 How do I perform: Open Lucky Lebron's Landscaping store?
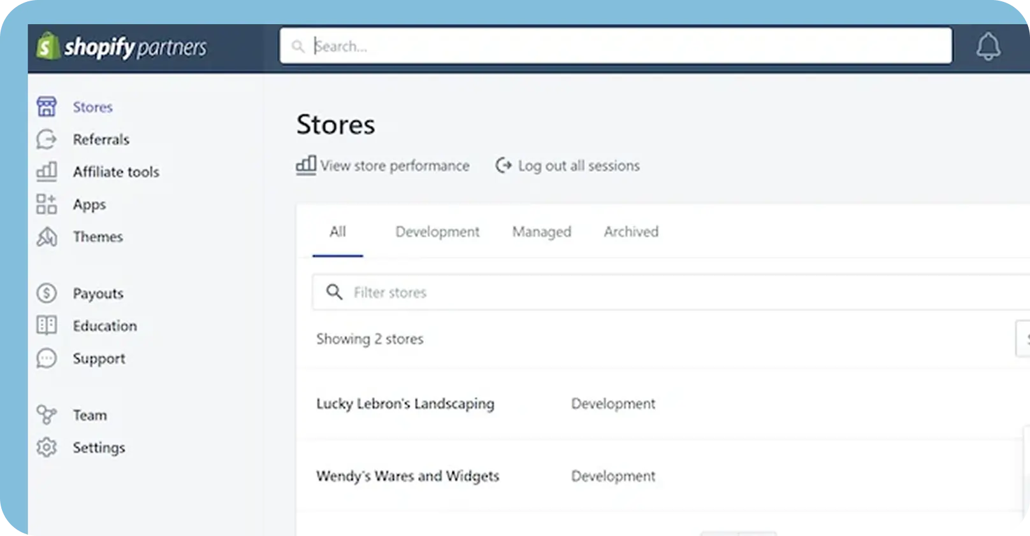pos(405,404)
